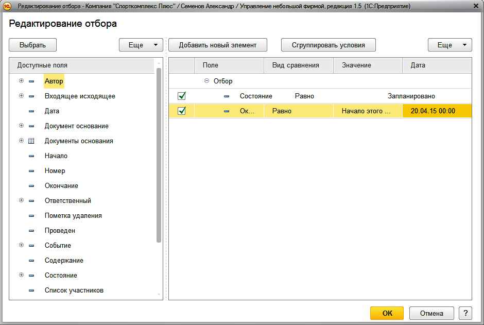The width and height of the screenshot is (484, 325).
Task: Click the Значение column header
Action: 368,65
